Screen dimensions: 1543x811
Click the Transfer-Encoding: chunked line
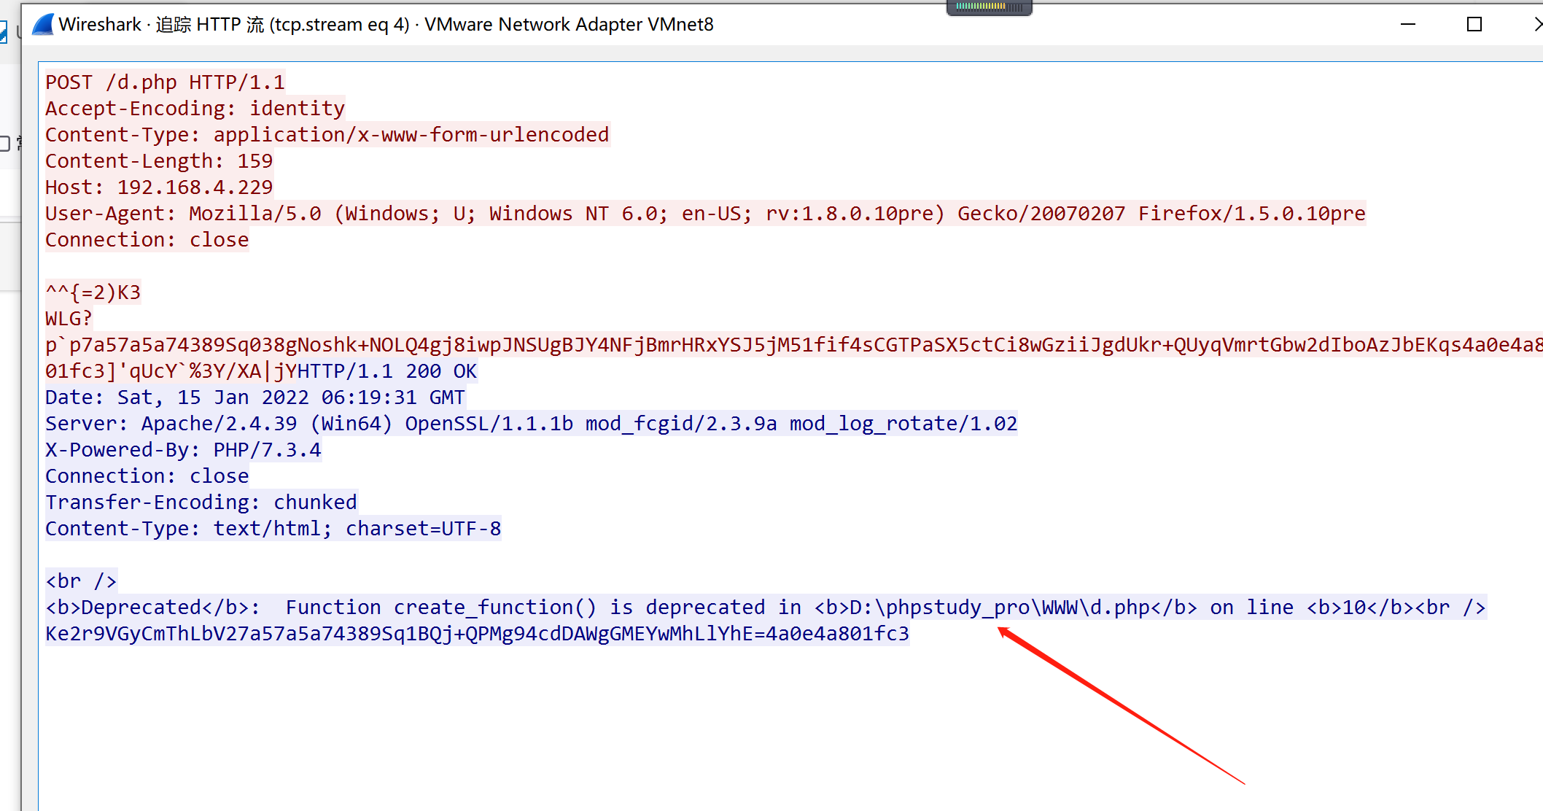tap(201, 502)
